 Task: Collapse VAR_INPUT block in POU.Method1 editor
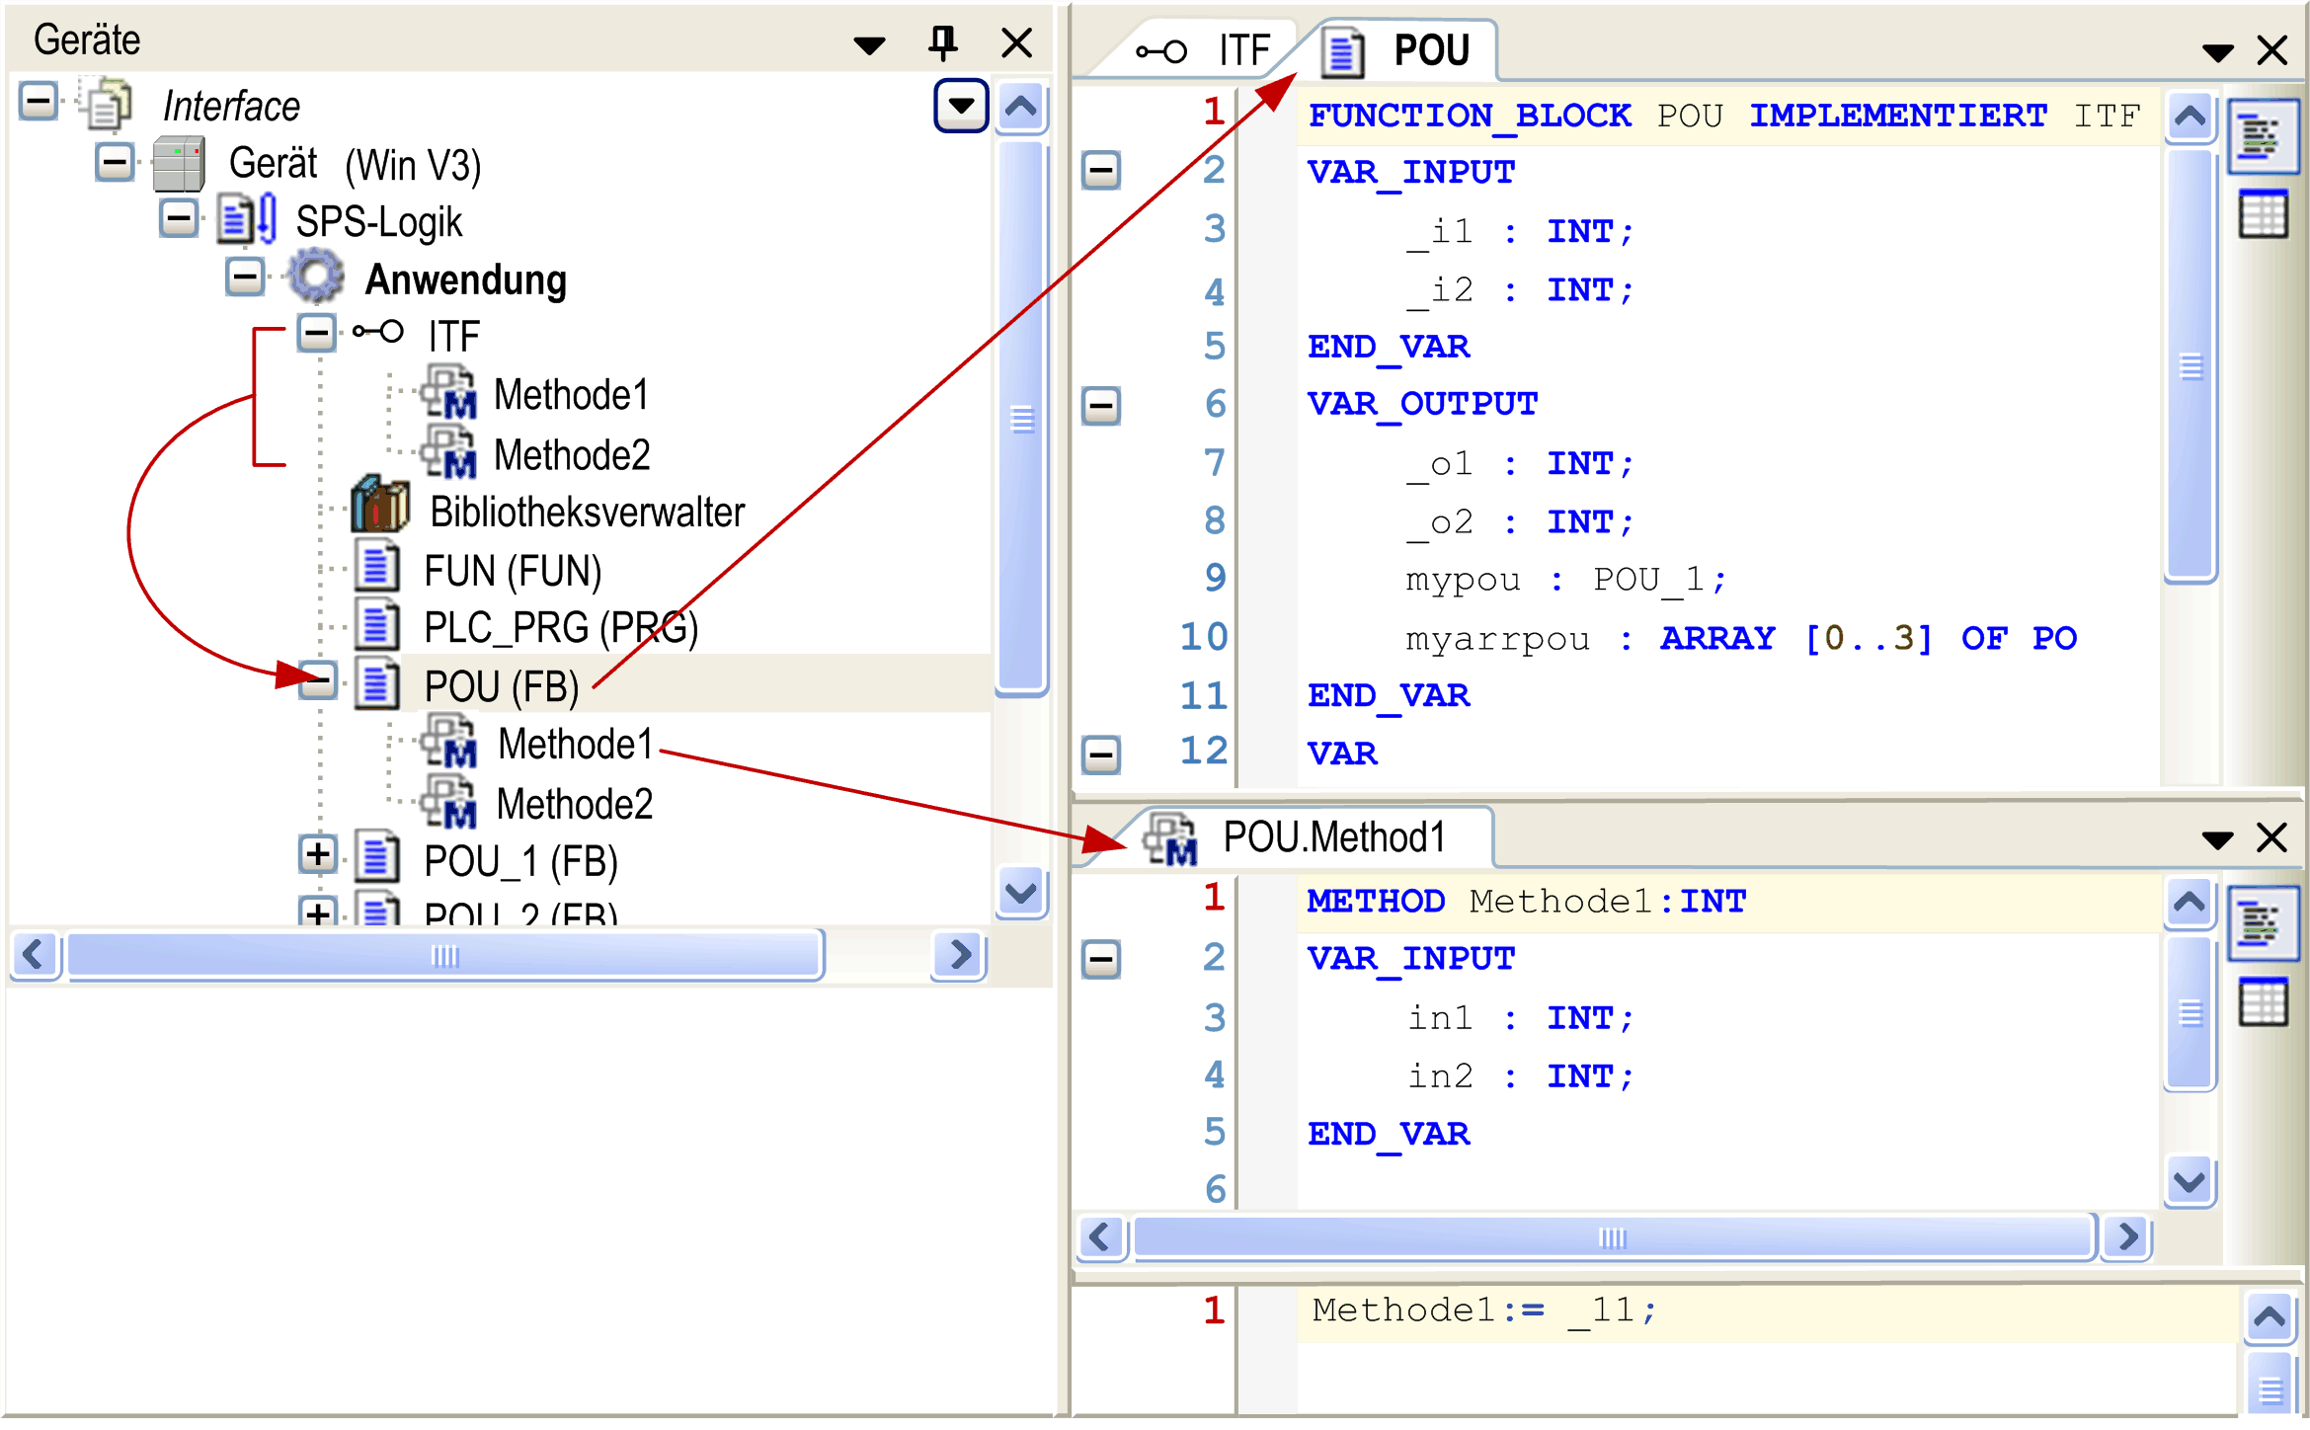tap(1101, 959)
